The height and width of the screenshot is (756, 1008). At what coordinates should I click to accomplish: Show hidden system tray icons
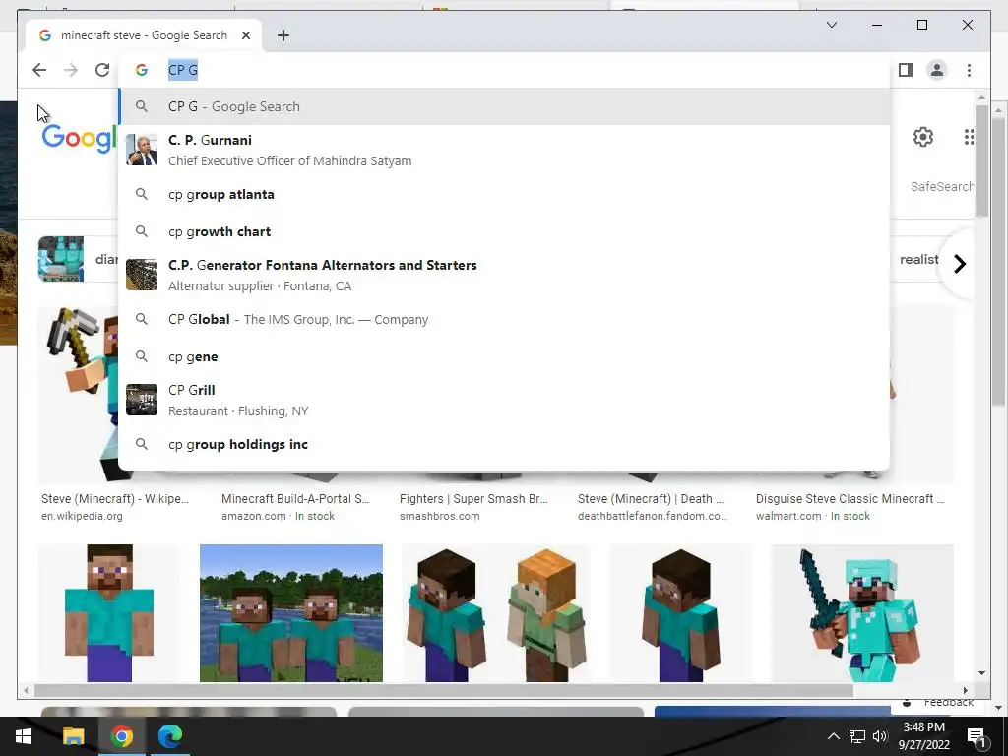click(833, 736)
